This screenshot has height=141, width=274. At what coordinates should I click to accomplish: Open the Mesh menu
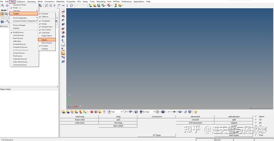pos(40,2)
